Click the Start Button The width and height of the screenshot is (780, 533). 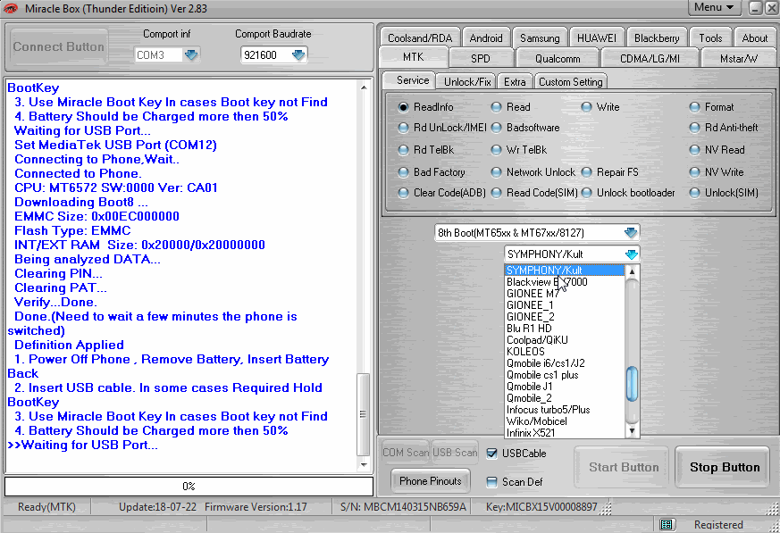coord(624,467)
